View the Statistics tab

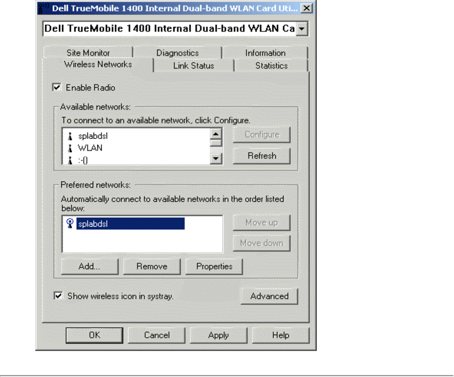pos(271,66)
